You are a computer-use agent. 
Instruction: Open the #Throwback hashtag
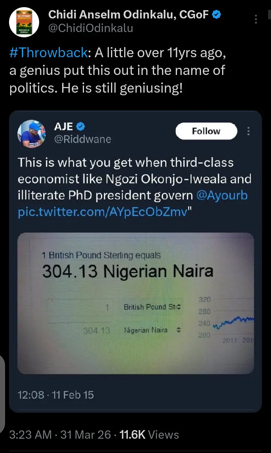coord(49,53)
